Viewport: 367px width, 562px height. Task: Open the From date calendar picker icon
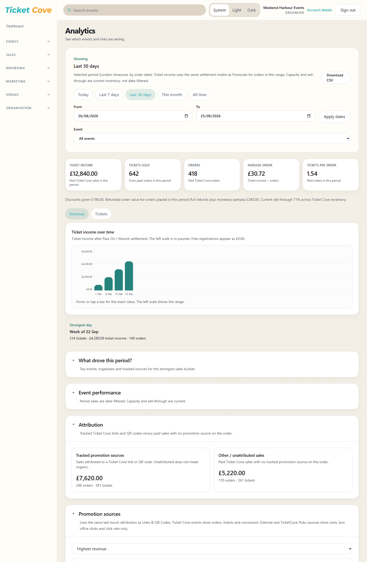pos(186,116)
